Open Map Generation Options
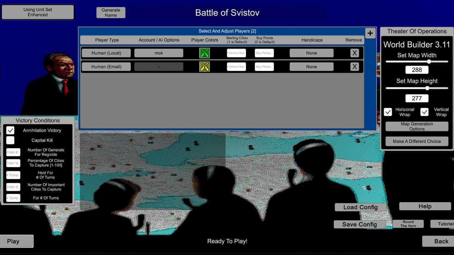The width and height of the screenshot is (454, 255). tap(417, 126)
